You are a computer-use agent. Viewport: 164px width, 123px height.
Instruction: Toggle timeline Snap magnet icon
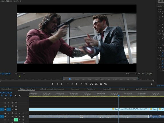(6, 96)
